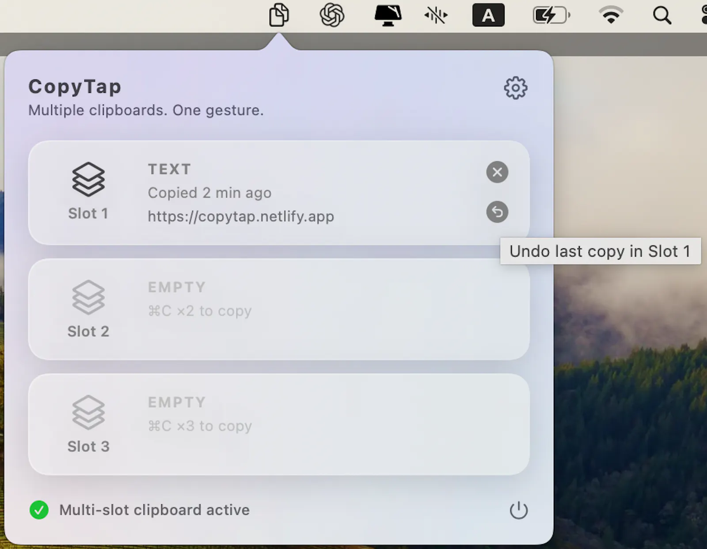Open Spotlight search
The width and height of the screenshot is (707, 549).
coord(662,16)
